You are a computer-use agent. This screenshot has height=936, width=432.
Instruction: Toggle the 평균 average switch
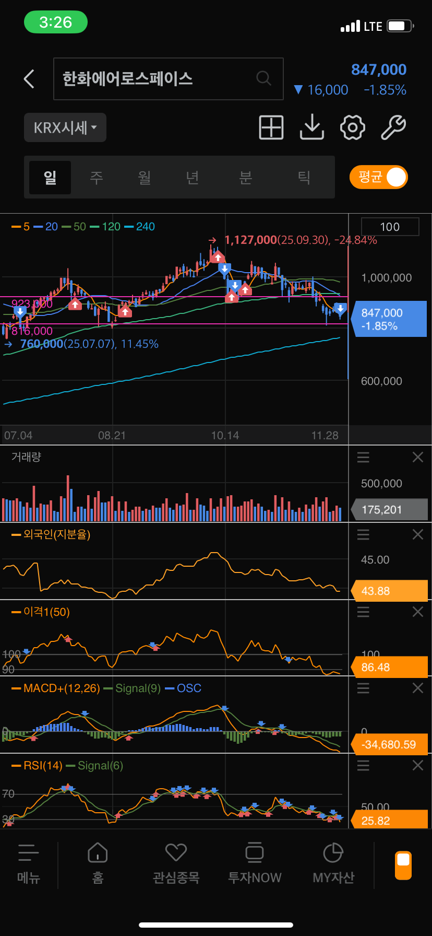tap(379, 177)
